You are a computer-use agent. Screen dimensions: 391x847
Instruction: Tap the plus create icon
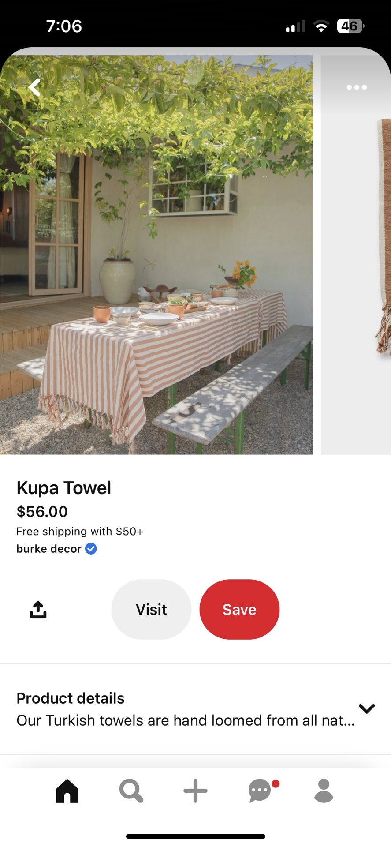[x=195, y=791]
